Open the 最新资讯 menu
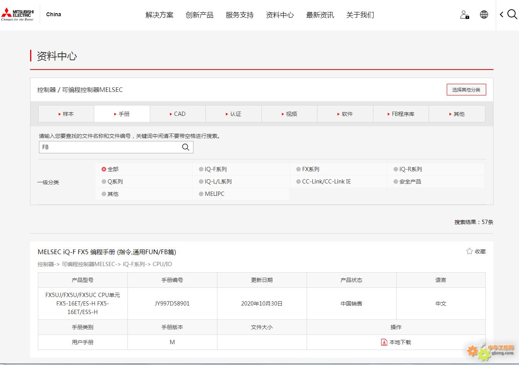Viewport: 519px width, 365px height. pos(320,15)
